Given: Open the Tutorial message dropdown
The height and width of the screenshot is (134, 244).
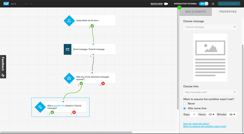Looking at the screenshot, I should coord(210,27).
